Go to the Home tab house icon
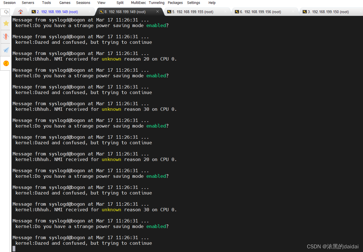 coord(20,12)
